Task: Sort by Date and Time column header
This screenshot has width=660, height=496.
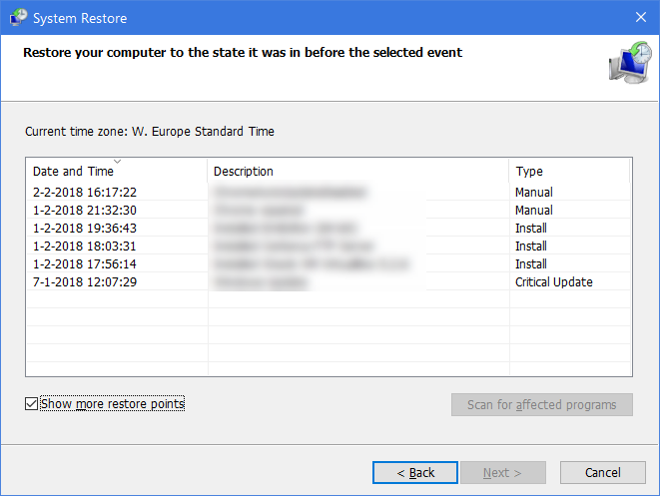Action: click(116, 171)
